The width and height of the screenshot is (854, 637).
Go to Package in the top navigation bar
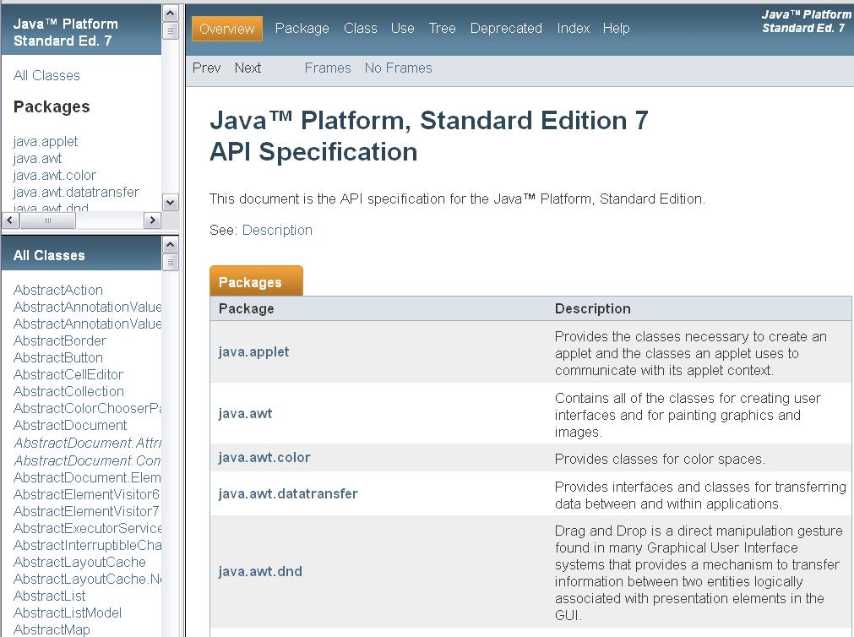click(302, 29)
